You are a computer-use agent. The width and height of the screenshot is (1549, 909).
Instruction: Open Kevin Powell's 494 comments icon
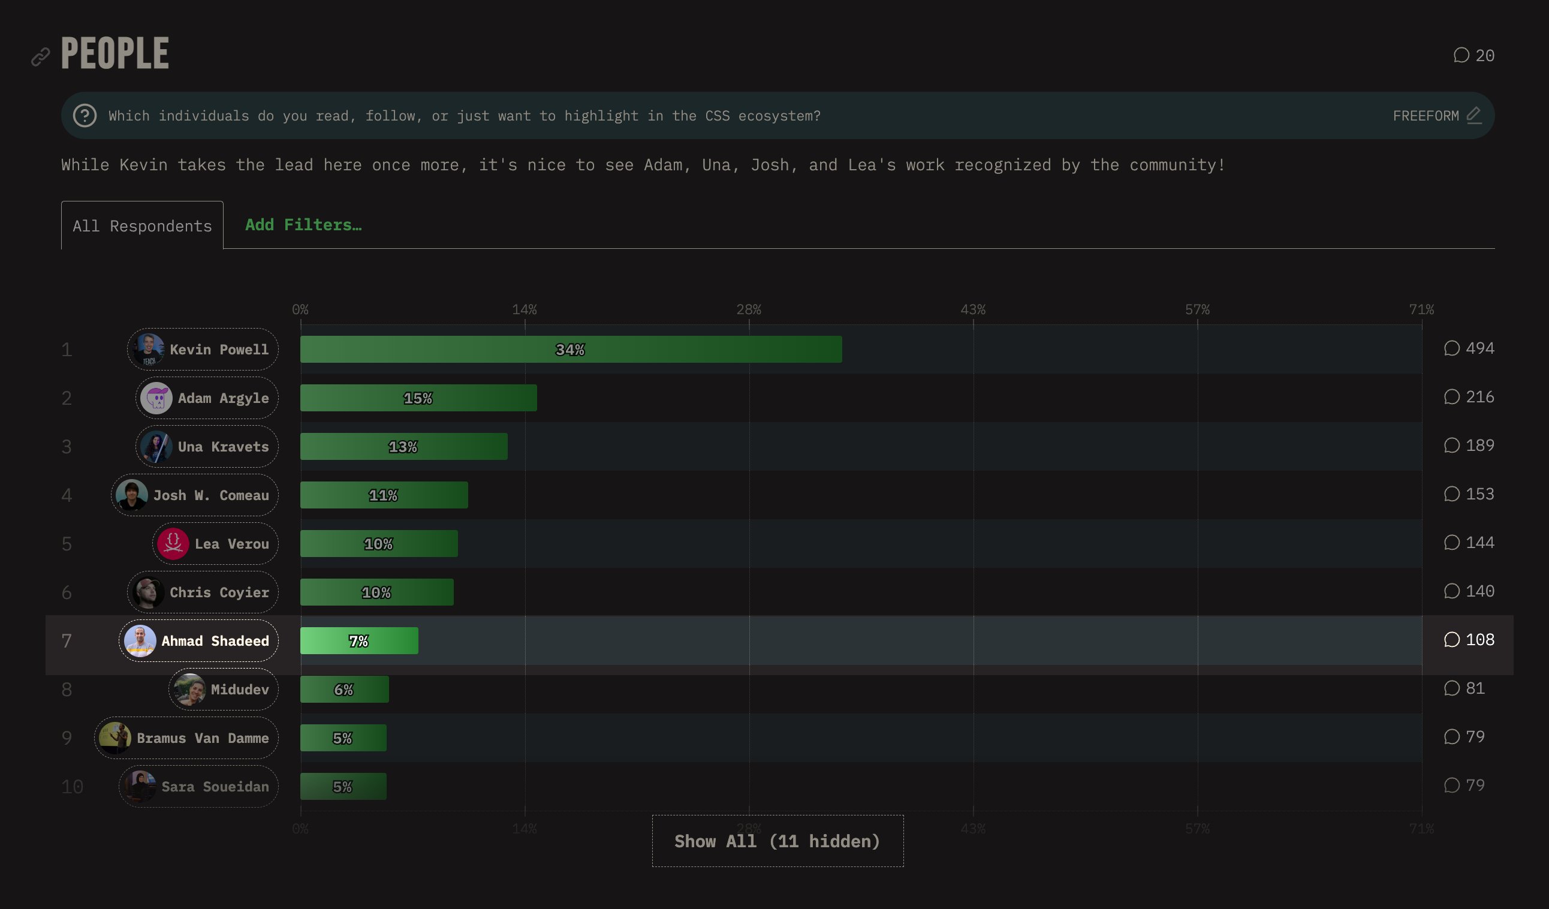pos(1451,348)
